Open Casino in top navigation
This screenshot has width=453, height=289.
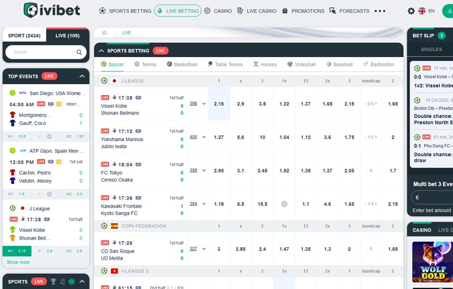coord(218,11)
